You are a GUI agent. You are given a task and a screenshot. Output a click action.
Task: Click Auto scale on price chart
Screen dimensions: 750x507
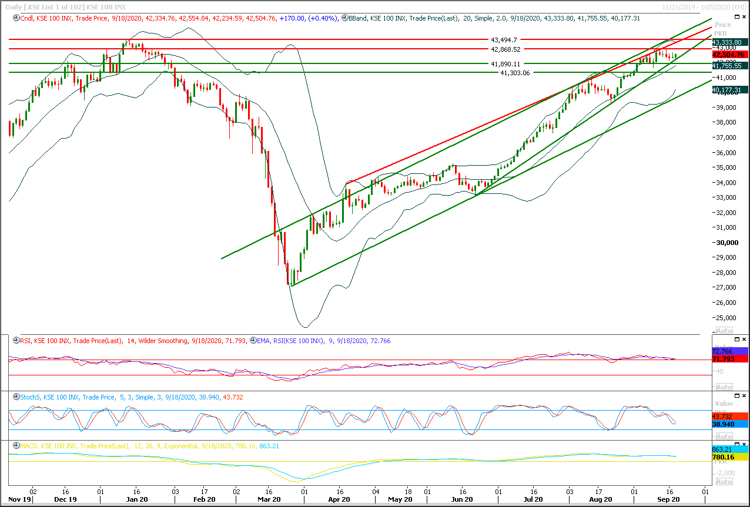(x=724, y=331)
